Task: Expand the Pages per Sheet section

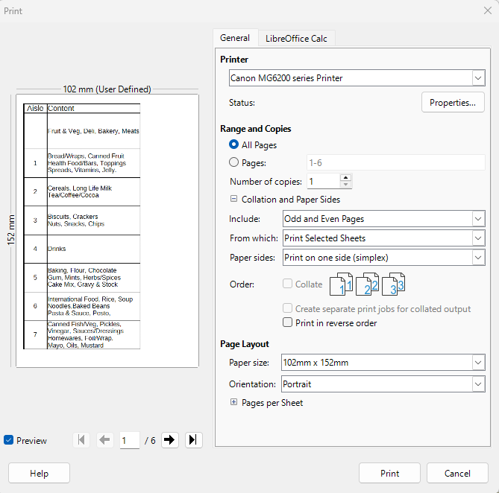Action: (x=234, y=403)
